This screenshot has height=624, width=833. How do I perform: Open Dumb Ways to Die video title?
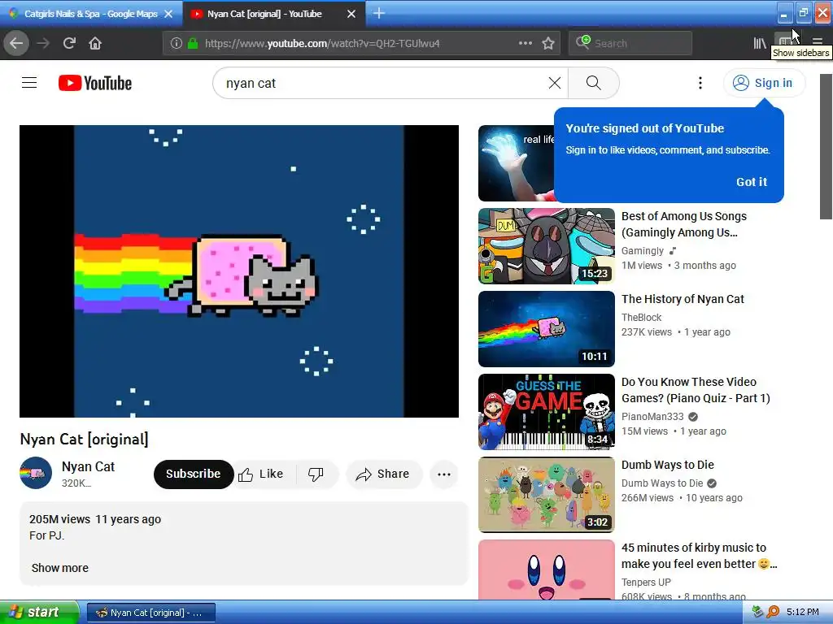668,465
